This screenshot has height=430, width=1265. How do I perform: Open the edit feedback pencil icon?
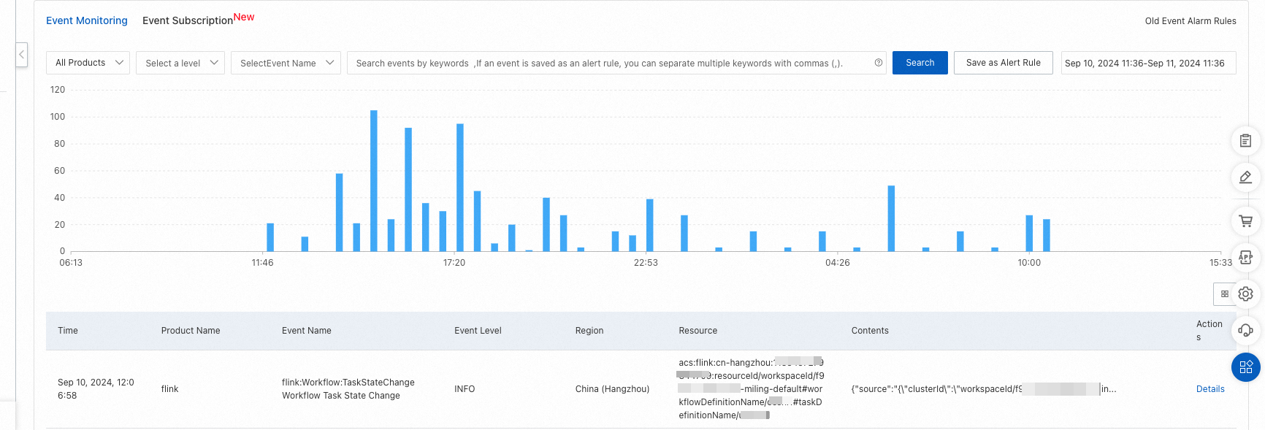[1245, 177]
